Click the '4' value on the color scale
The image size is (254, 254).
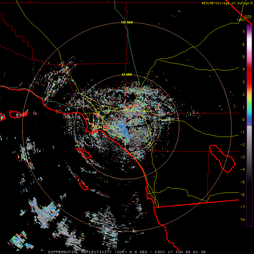coord(244,69)
